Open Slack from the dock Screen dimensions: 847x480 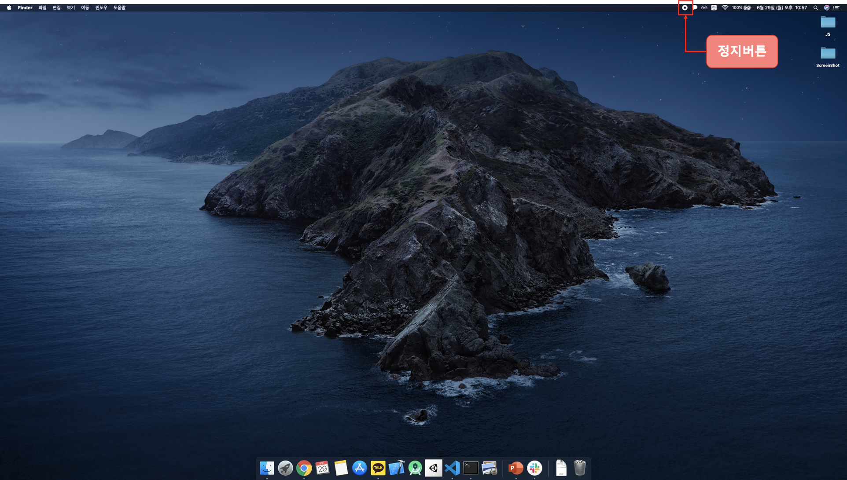534,468
